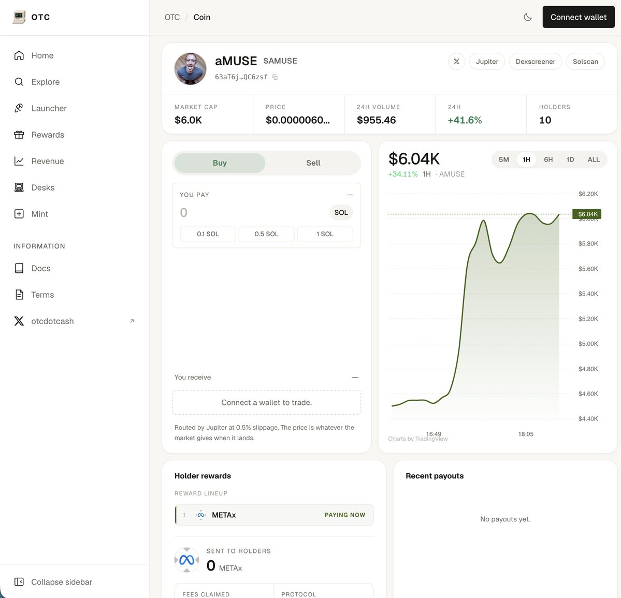Click the OTC computer logo icon
Image resolution: width=621 pixels, height=598 pixels.
(x=19, y=17)
